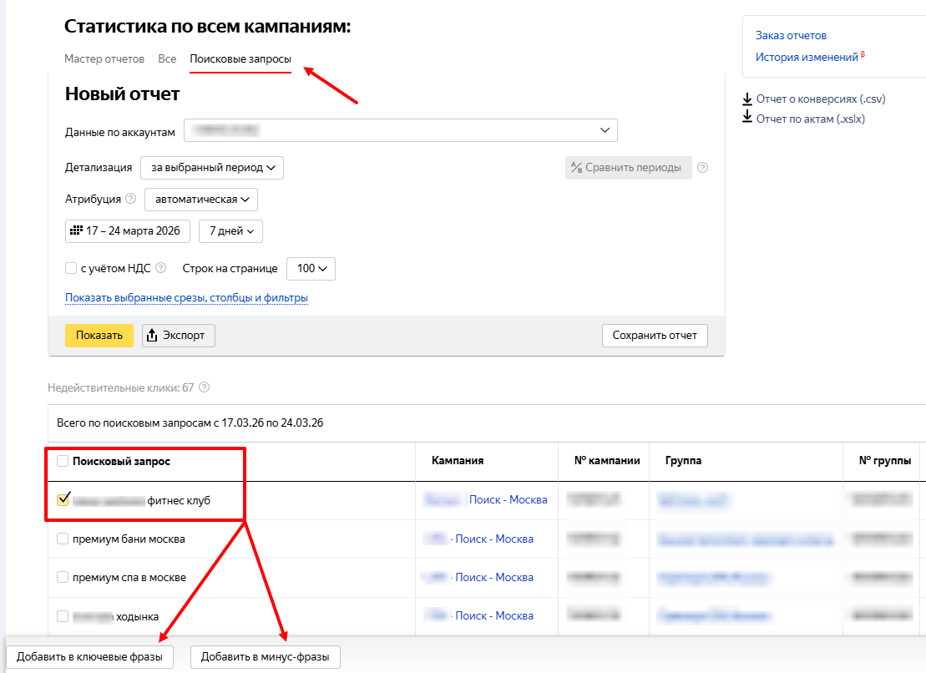Click the yellow Показать button

point(99,336)
